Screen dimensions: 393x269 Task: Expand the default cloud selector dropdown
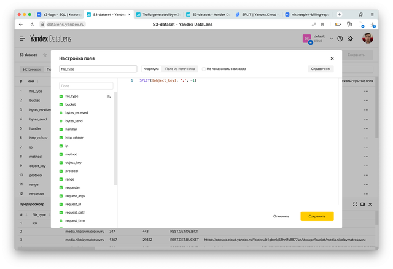tap(332, 38)
